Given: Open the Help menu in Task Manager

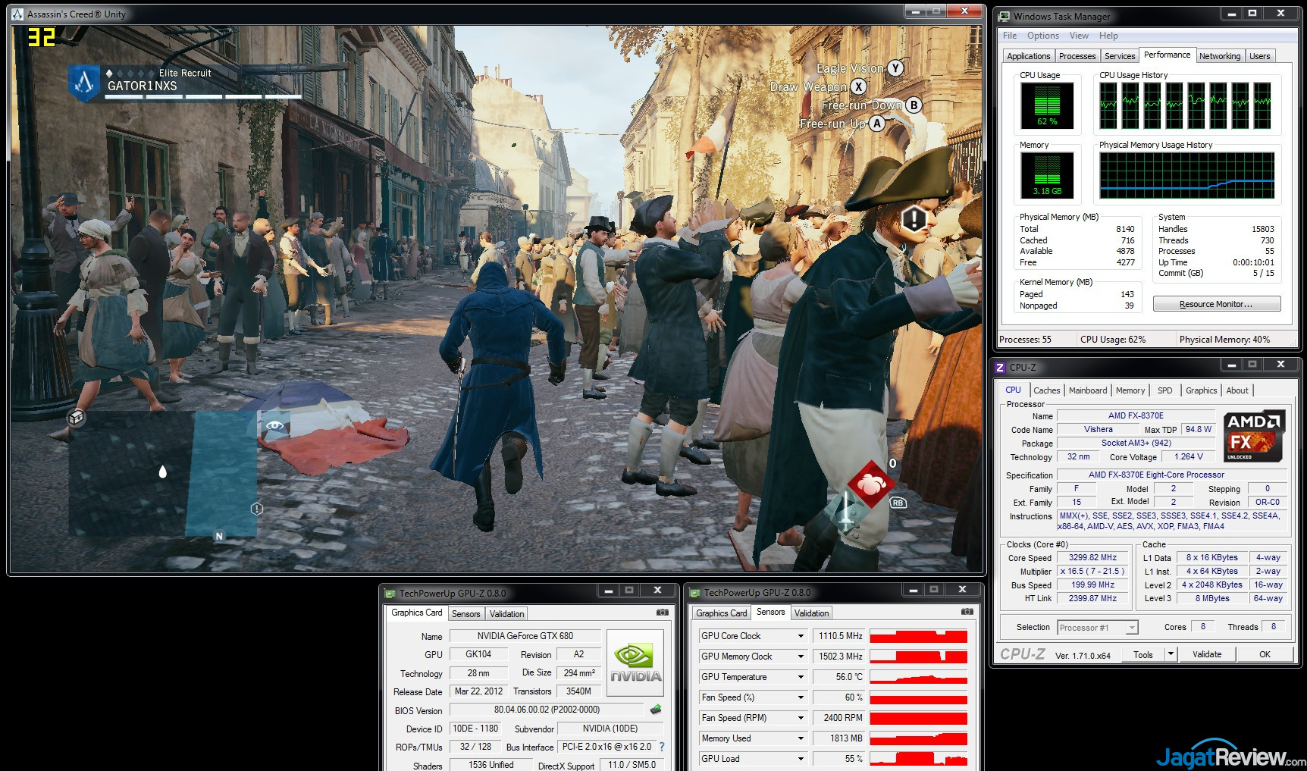Looking at the screenshot, I should click(x=1108, y=36).
